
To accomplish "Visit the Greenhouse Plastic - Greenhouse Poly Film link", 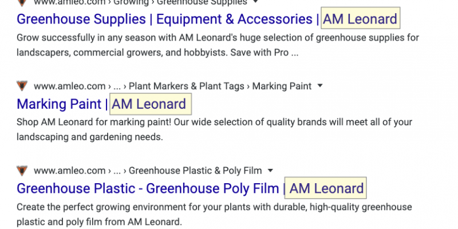I will [x=148, y=188].
